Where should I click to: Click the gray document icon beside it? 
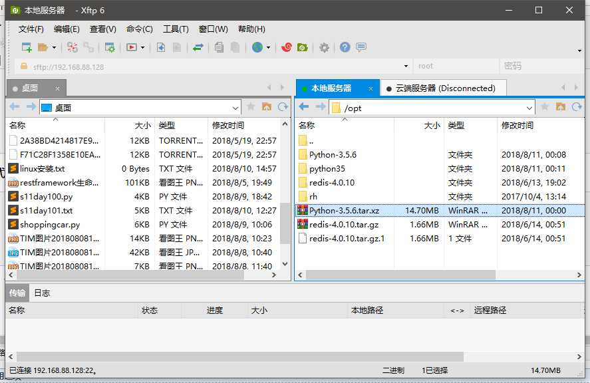pos(177,47)
